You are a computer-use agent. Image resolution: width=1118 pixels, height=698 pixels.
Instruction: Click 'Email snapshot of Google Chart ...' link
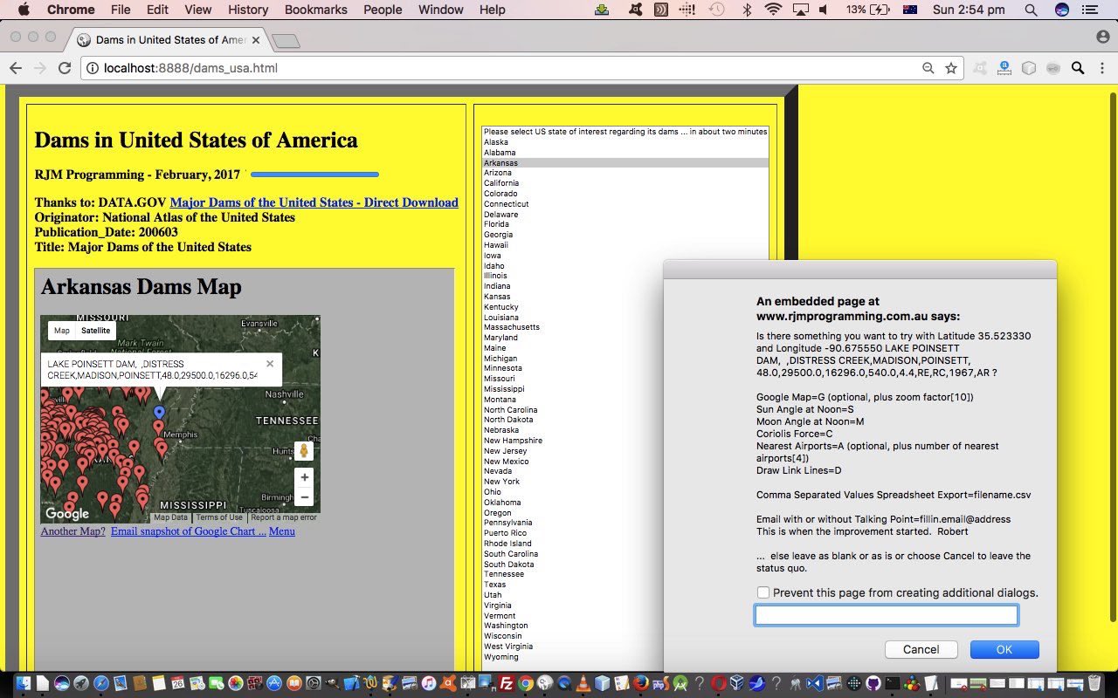click(x=189, y=530)
